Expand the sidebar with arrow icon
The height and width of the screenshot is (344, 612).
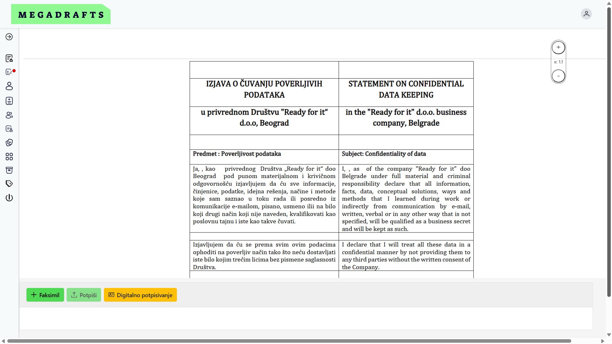pyautogui.click(x=9, y=37)
